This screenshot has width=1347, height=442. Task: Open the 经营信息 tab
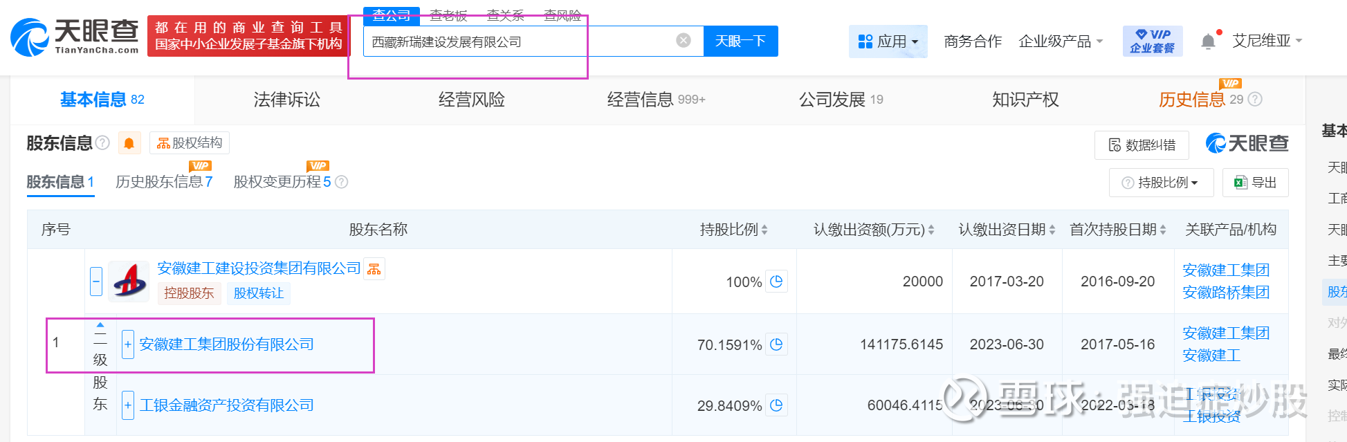657,100
